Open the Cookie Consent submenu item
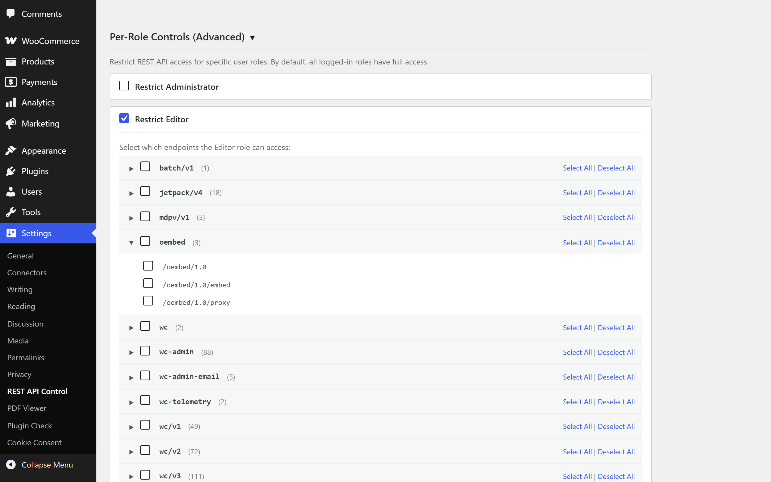Screen dimensions: 771x482 click(34, 443)
